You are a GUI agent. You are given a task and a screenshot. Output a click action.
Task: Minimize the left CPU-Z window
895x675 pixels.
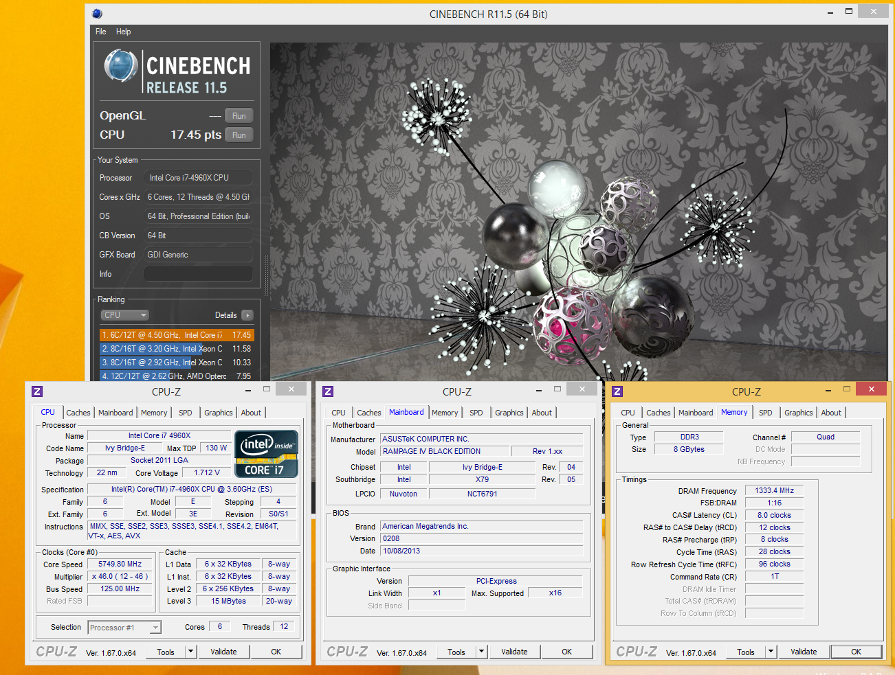248,389
